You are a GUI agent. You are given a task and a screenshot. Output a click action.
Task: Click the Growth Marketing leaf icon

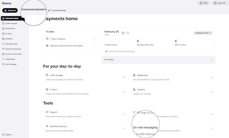click(x=49, y=10)
